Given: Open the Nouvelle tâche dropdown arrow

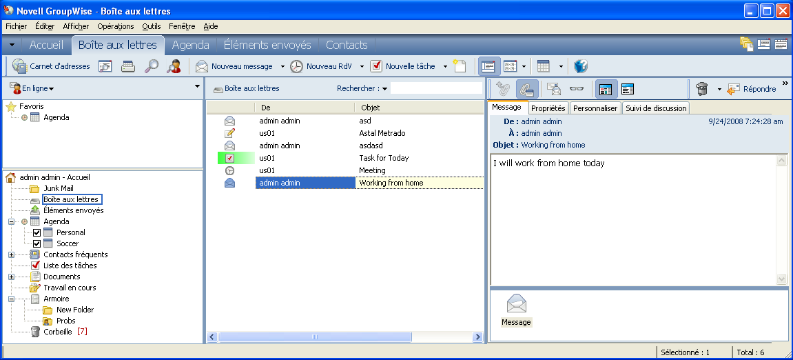Looking at the screenshot, I should point(445,66).
